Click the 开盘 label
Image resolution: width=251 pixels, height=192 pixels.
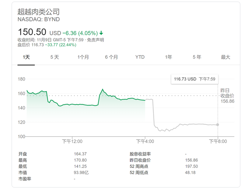pos(23,154)
